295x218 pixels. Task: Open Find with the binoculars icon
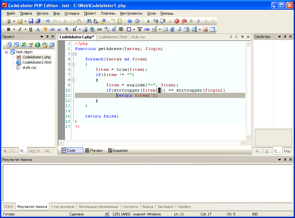tap(89, 21)
